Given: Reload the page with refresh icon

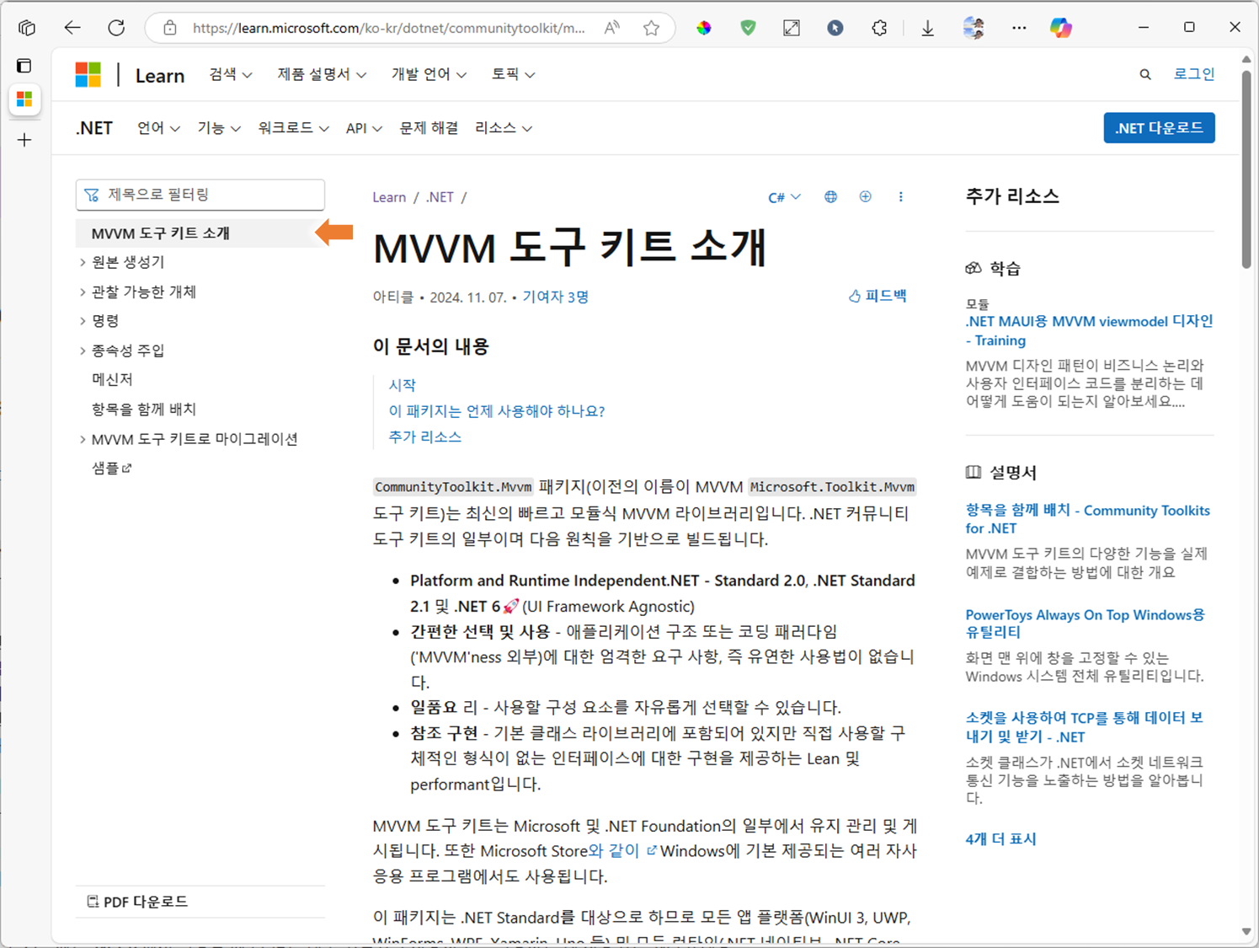Looking at the screenshot, I should 116,28.
